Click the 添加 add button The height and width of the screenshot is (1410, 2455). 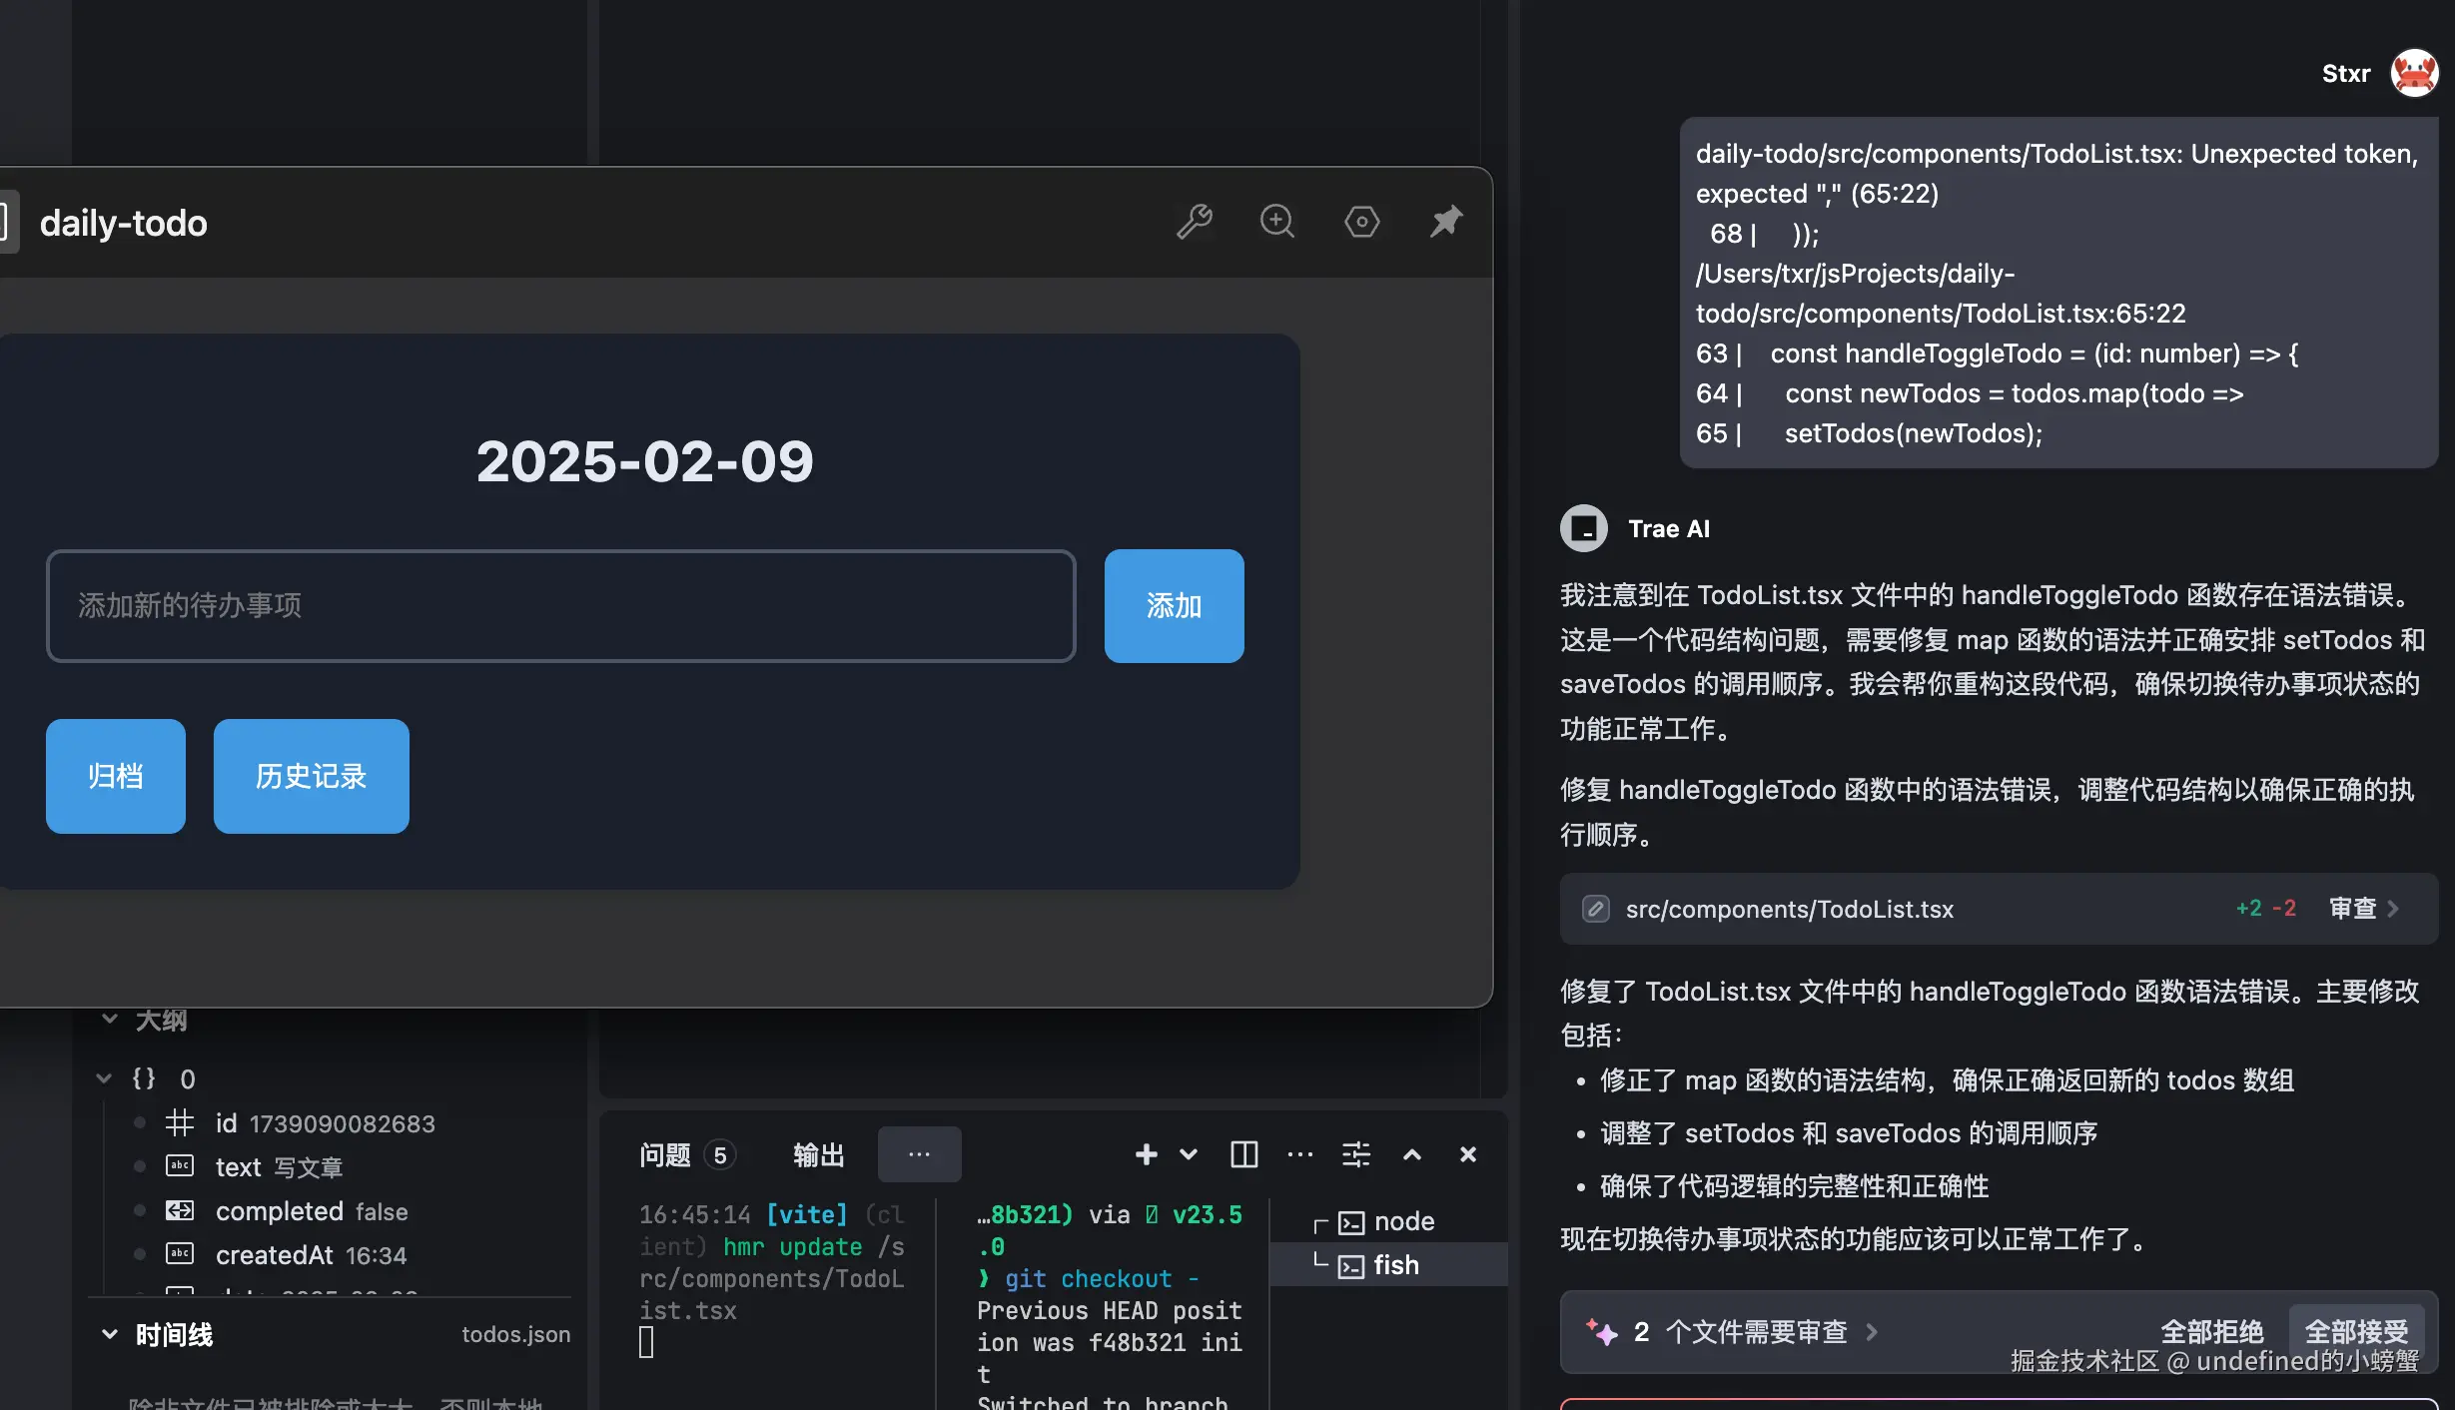click(x=1174, y=606)
